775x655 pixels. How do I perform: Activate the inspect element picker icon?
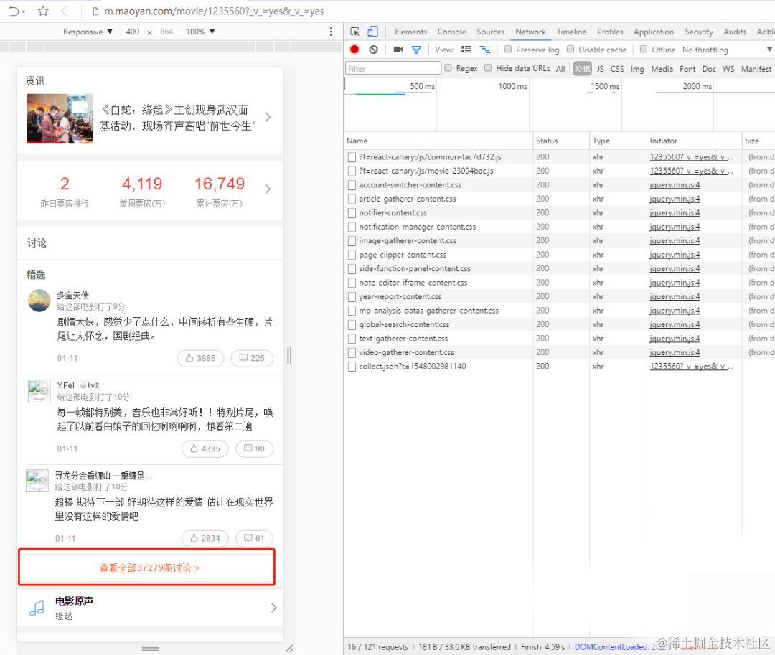pos(355,32)
